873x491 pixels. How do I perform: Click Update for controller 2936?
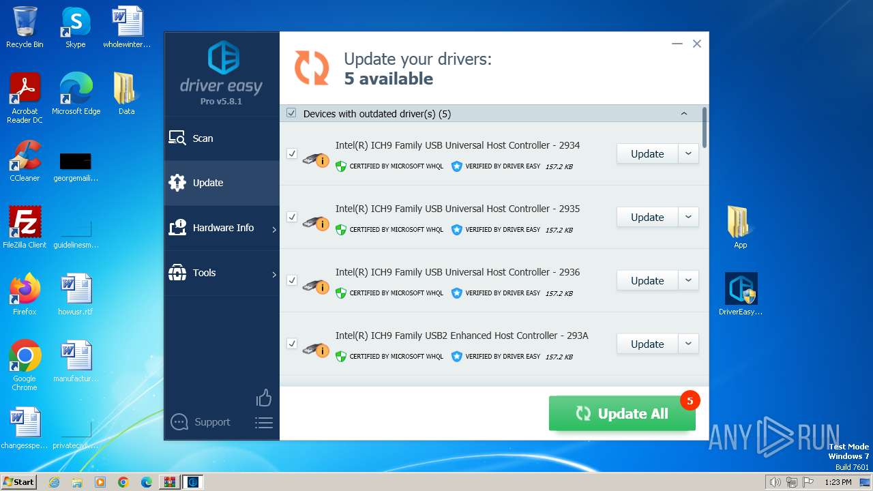point(647,281)
